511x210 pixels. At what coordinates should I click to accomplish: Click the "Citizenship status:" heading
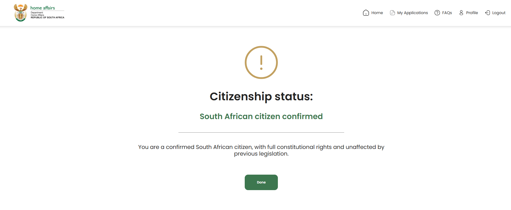tap(261, 96)
